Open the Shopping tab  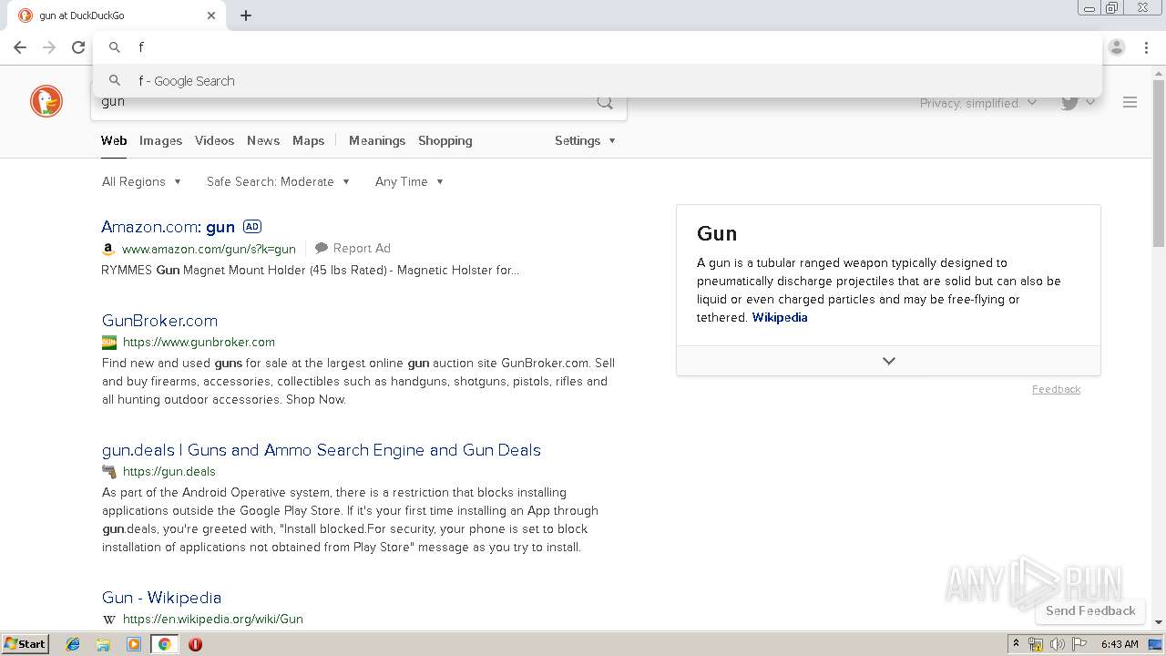[x=445, y=140]
